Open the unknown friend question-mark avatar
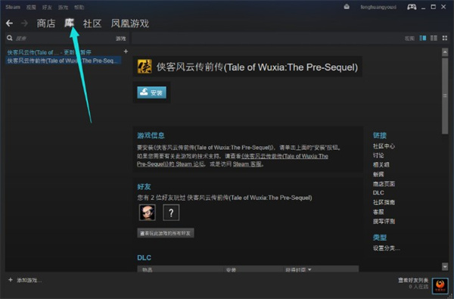 [x=171, y=213]
